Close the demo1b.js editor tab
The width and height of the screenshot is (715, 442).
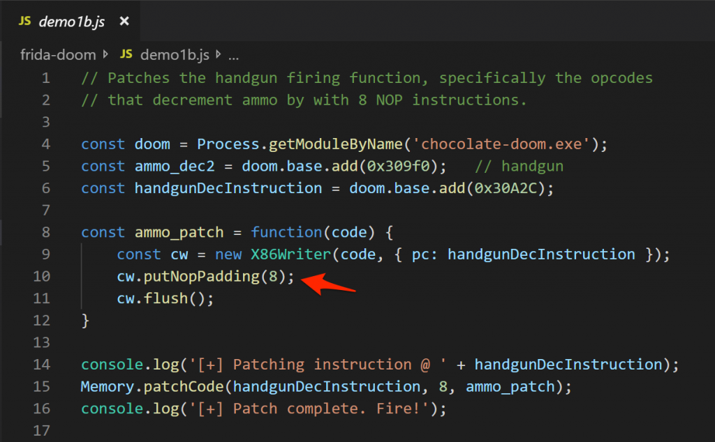[x=124, y=21]
